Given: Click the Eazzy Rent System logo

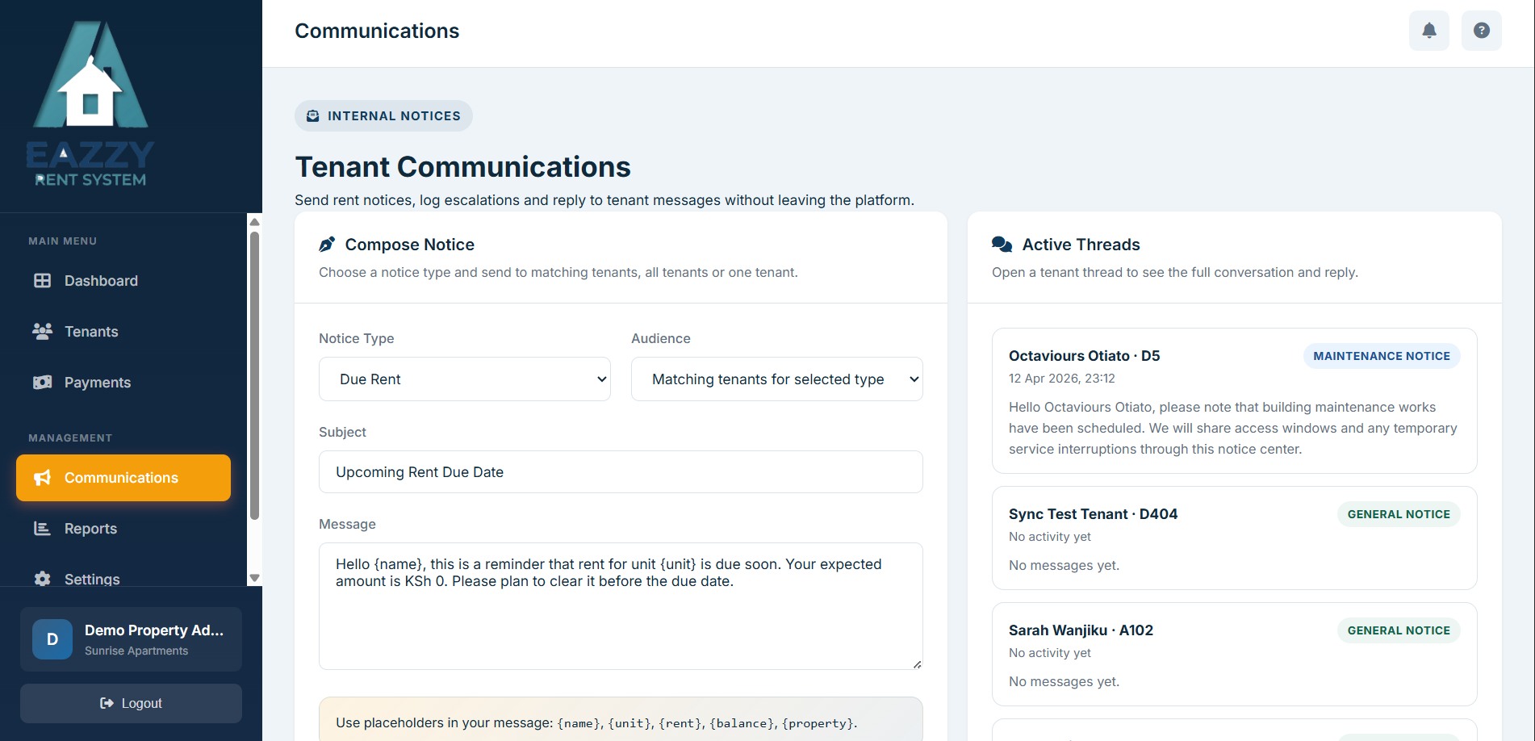Looking at the screenshot, I should [90, 104].
